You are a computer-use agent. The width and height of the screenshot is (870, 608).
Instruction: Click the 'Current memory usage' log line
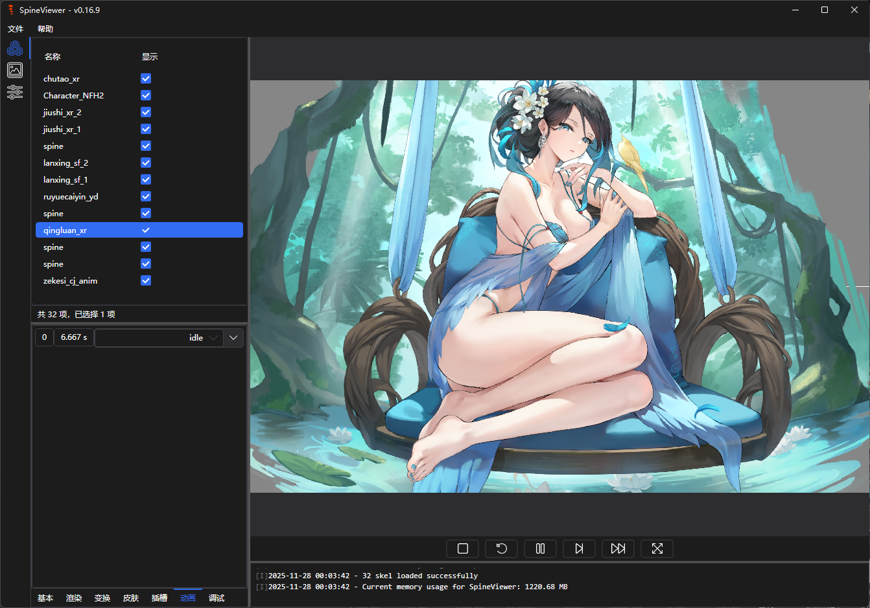[412, 587]
